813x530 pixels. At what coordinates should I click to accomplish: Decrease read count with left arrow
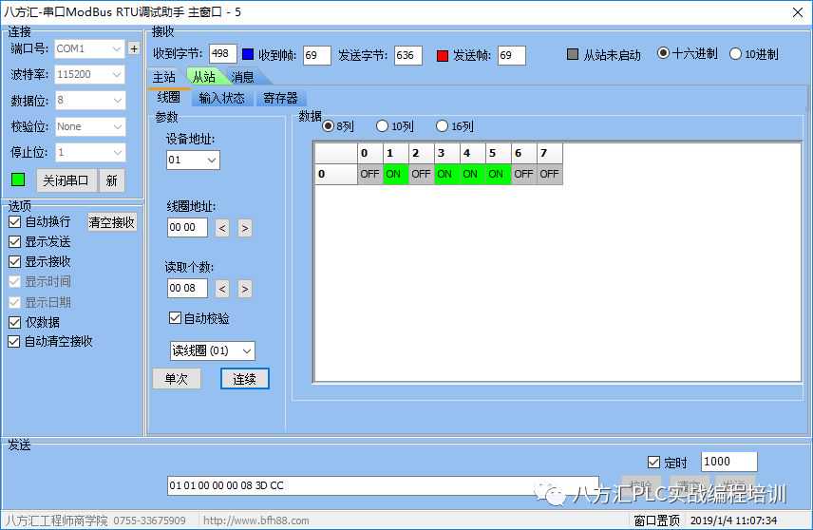pyautogui.click(x=222, y=289)
